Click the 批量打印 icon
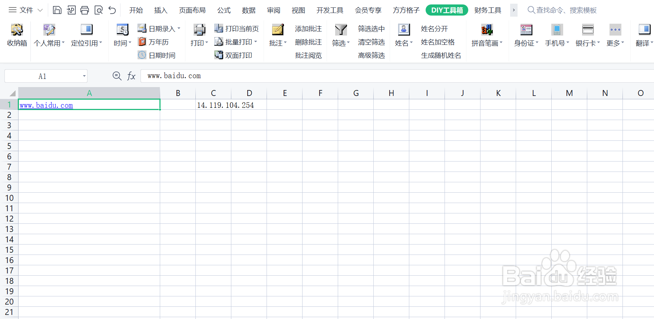Viewport: 654px width, 319px height. click(x=219, y=42)
